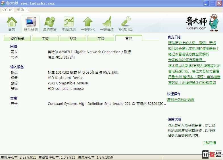Switch to the 视频 tab
223x160 pixels.
click(x=73, y=38)
